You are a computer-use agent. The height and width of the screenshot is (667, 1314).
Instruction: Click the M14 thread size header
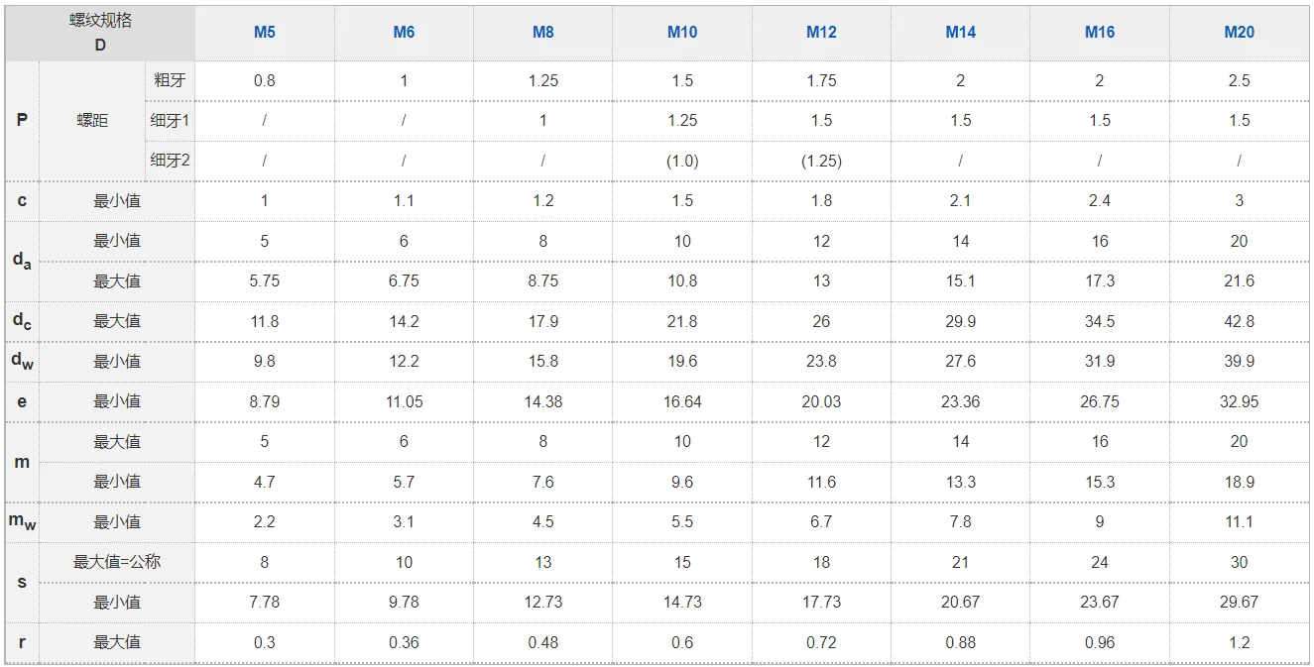961,32
